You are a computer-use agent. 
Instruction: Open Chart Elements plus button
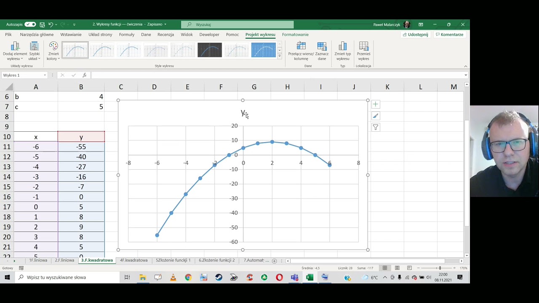point(376,104)
